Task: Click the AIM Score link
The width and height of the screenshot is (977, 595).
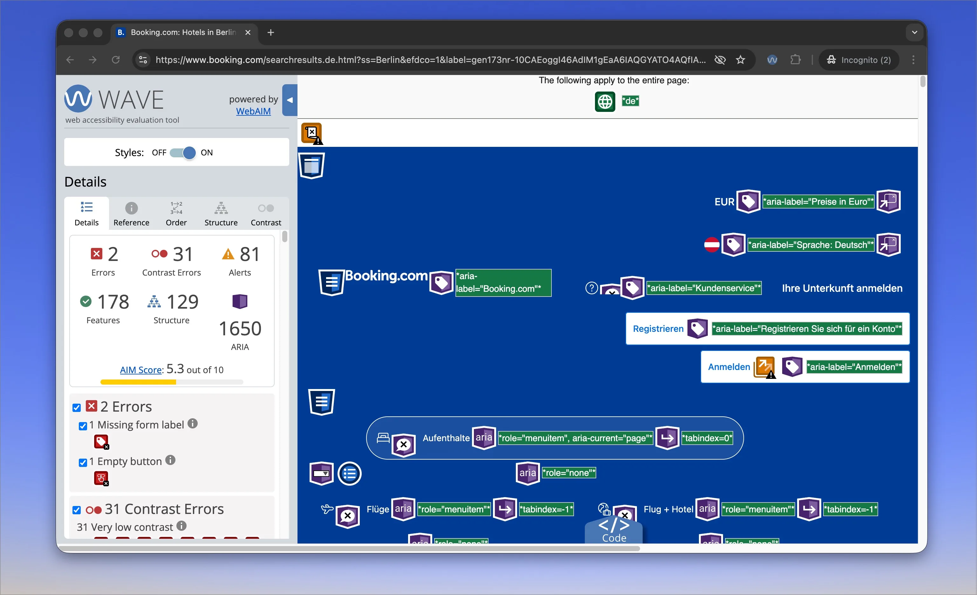Action: 141,370
